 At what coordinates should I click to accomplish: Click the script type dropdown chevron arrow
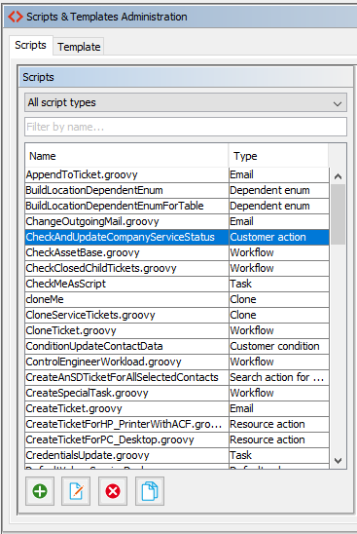pos(338,103)
